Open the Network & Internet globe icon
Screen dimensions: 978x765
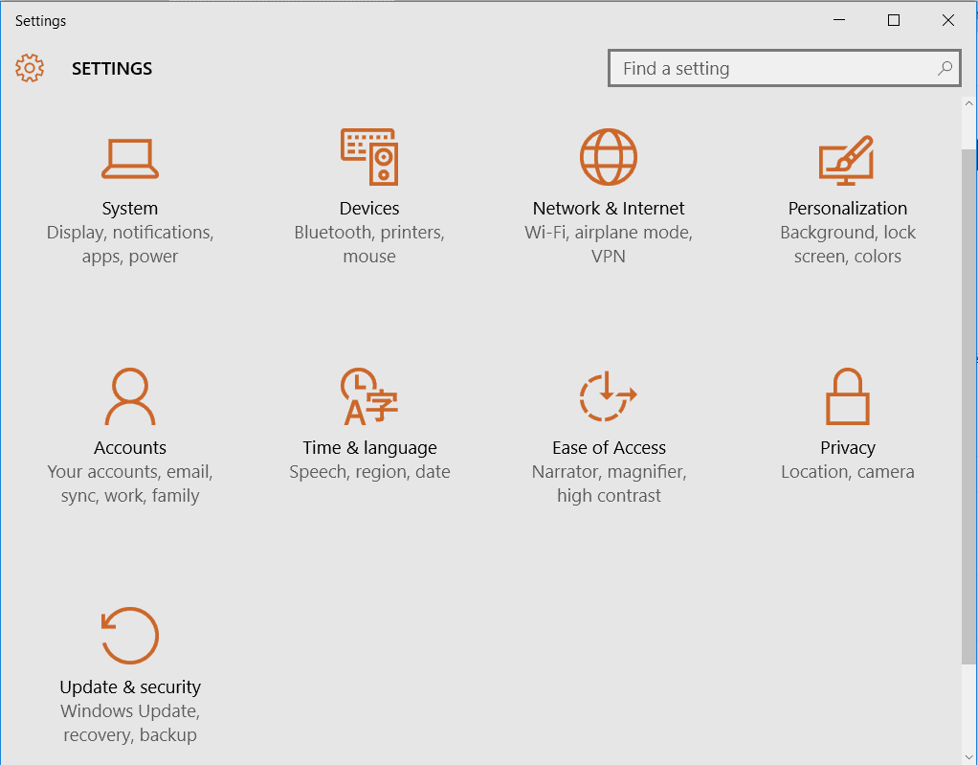tap(609, 157)
